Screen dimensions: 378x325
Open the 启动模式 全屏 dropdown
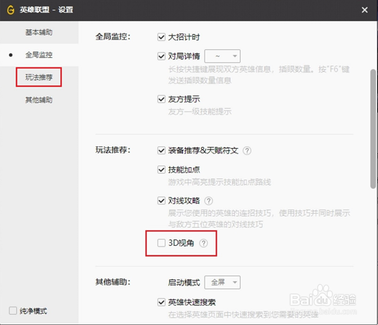tap(222, 282)
